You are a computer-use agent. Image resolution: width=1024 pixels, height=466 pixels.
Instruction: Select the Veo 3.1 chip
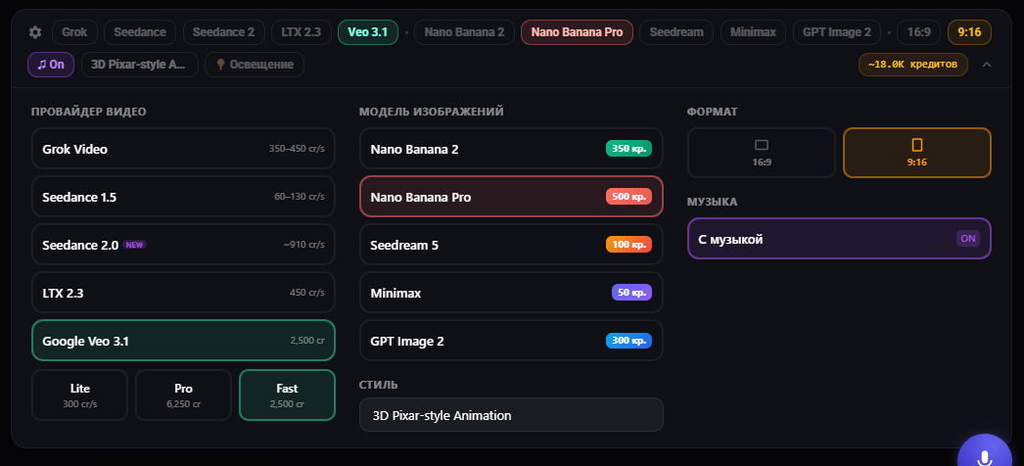click(x=368, y=32)
